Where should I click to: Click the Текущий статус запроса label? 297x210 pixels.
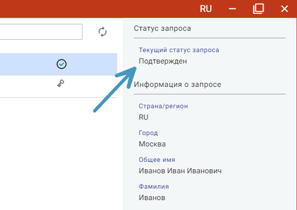point(179,50)
